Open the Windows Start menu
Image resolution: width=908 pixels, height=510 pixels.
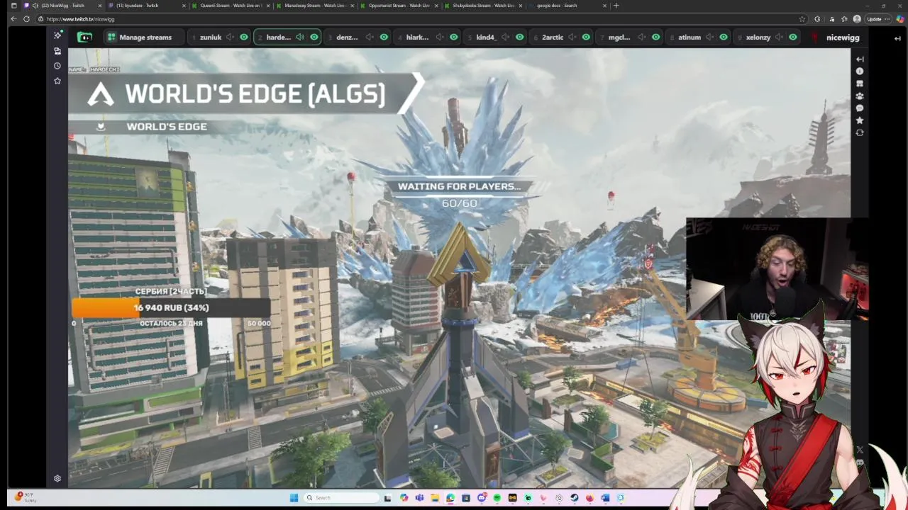click(x=294, y=498)
